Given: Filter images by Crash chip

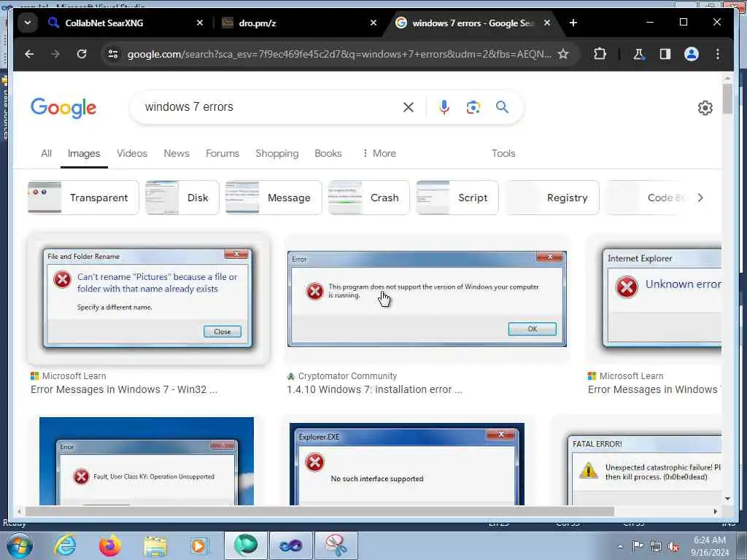Looking at the screenshot, I should (x=368, y=198).
